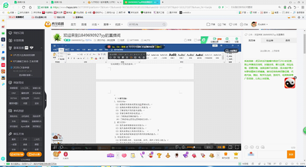Image resolution: width=306 pixels, height=167 pixels.
Task: Go to the 首页 nav item
Action: coord(73,24)
